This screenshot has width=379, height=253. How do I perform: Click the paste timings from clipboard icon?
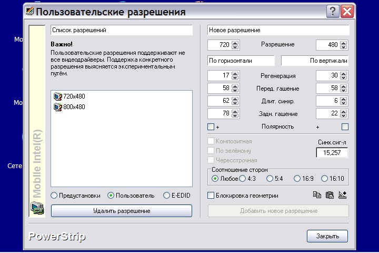[330, 195]
